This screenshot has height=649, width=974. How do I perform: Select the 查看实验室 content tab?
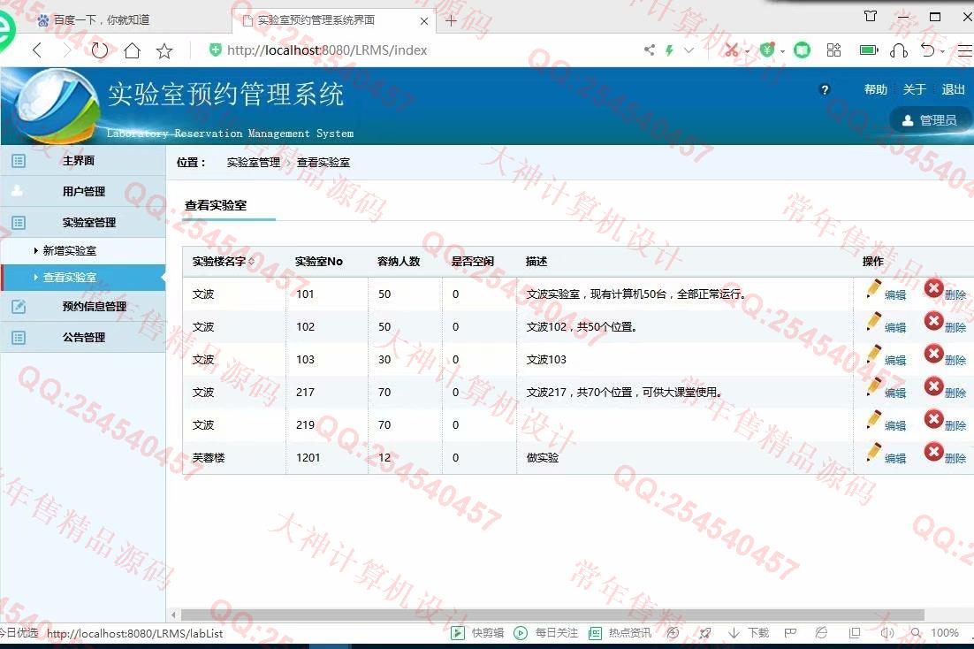216,205
